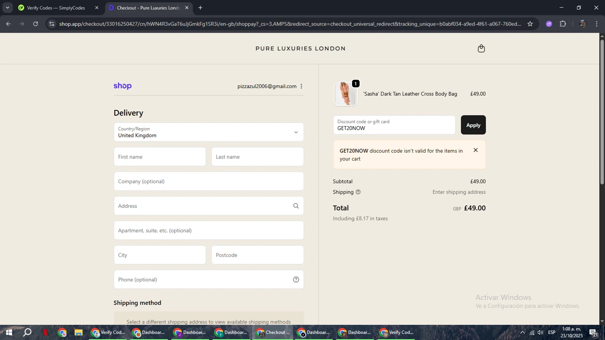The height and width of the screenshot is (340, 605).
Task: Click the Pure Luxuries London store title
Action: [300, 49]
